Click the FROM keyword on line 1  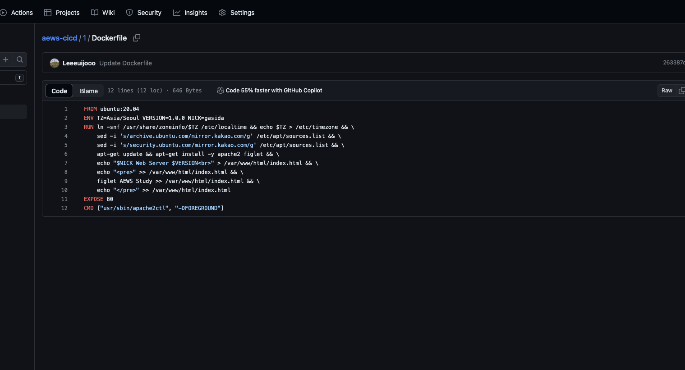click(90, 109)
